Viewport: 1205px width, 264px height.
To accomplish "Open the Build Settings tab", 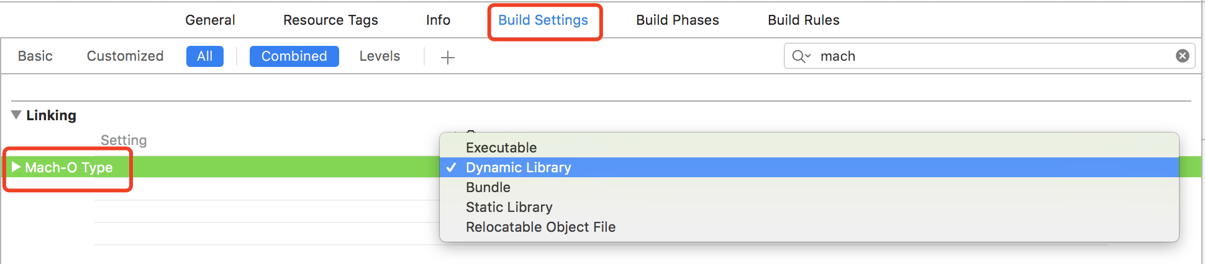I will [x=543, y=20].
